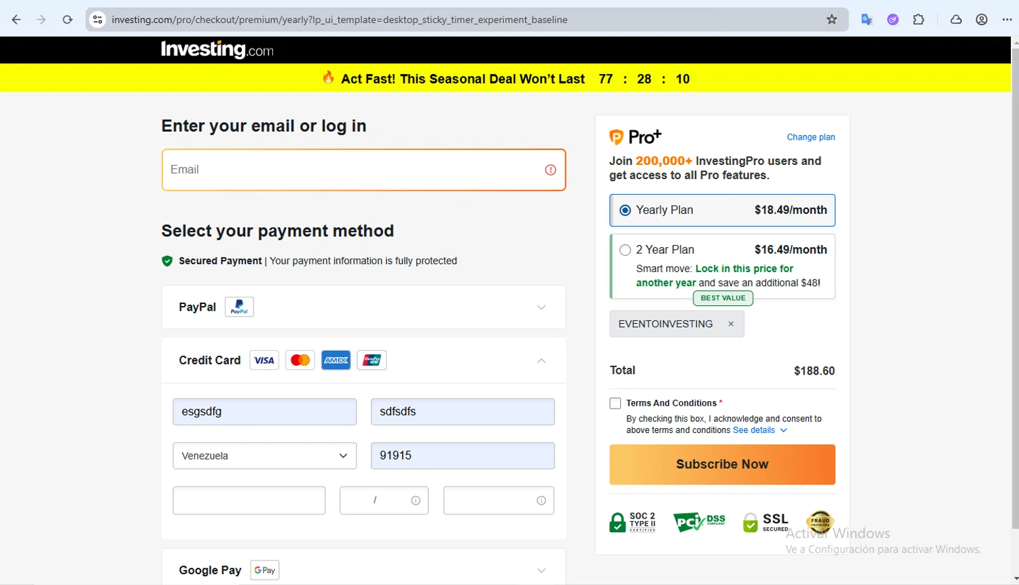1019x585 pixels.
Task: Click the SOC 2 Type II badge
Action: point(632,523)
